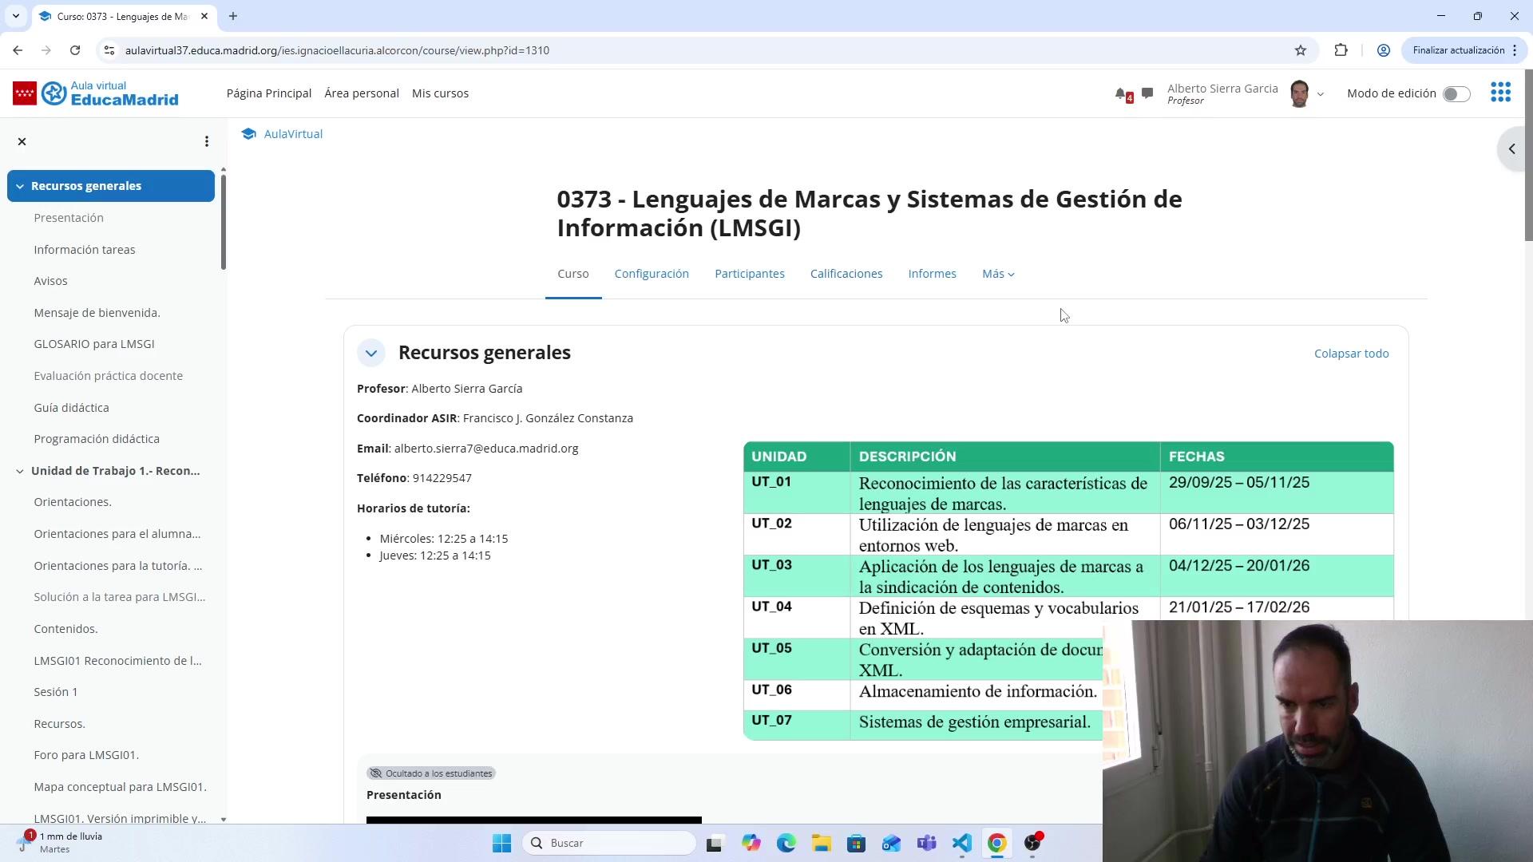
Task: Open the blue apps grid icon
Action: pos(1500,93)
